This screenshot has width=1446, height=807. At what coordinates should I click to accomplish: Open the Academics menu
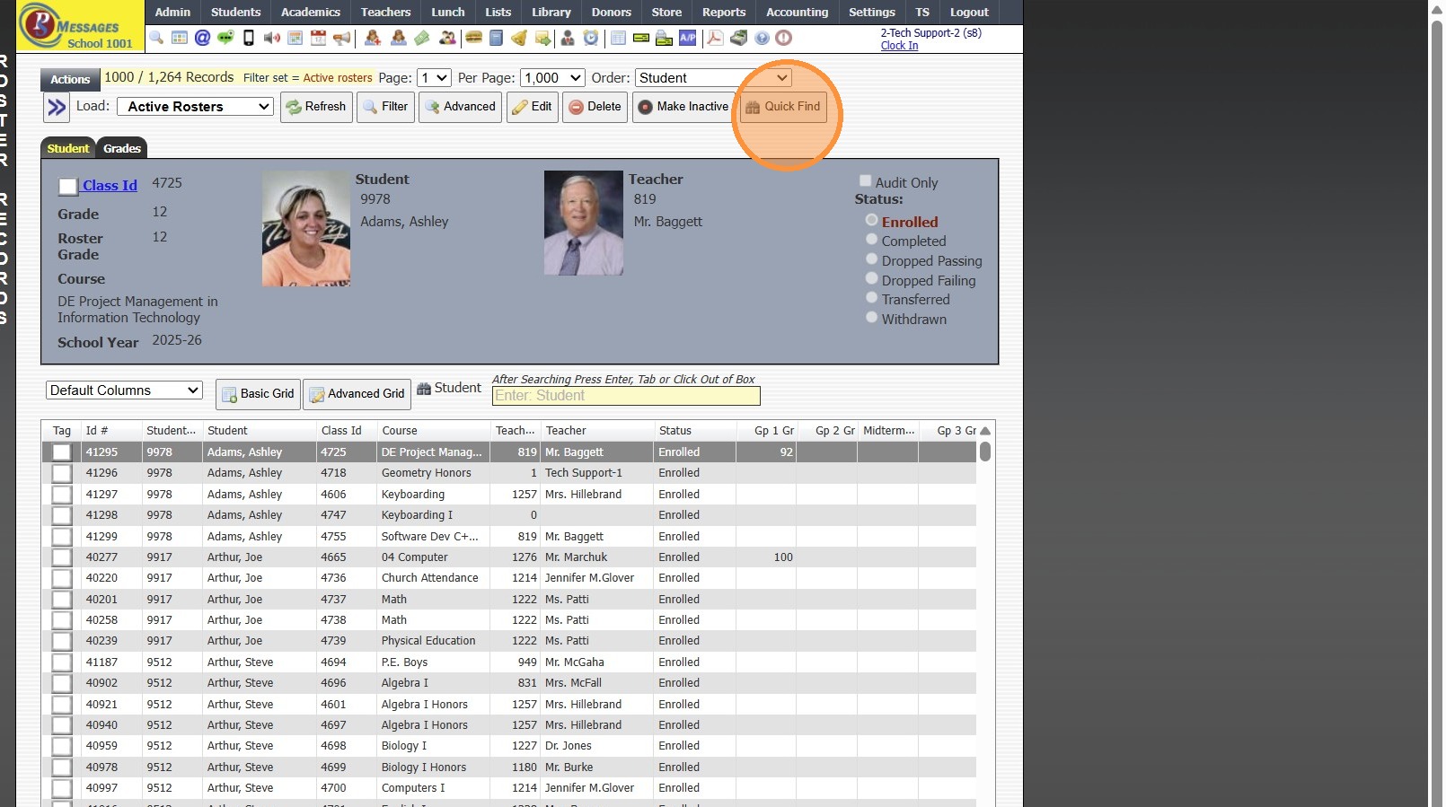click(x=311, y=13)
